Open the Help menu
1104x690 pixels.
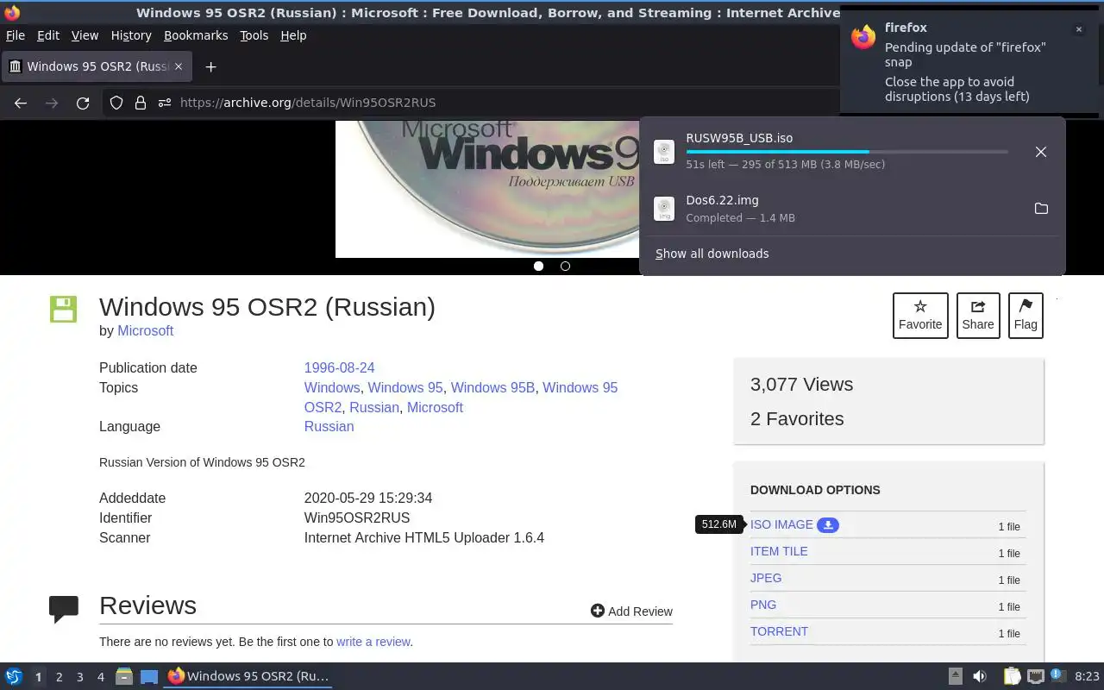pos(293,35)
